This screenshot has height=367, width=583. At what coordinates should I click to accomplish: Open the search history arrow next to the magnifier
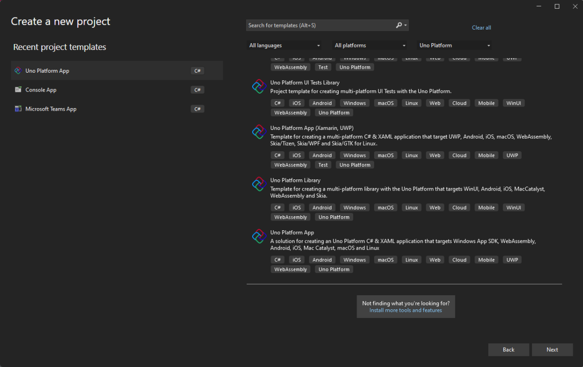pyautogui.click(x=405, y=25)
